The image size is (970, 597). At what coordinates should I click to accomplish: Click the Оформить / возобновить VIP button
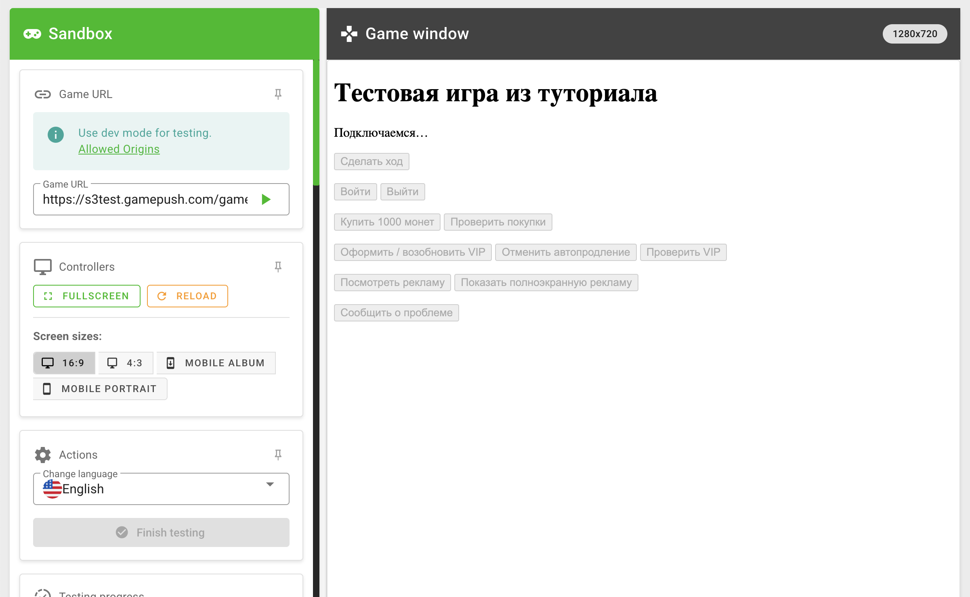(413, 252)
